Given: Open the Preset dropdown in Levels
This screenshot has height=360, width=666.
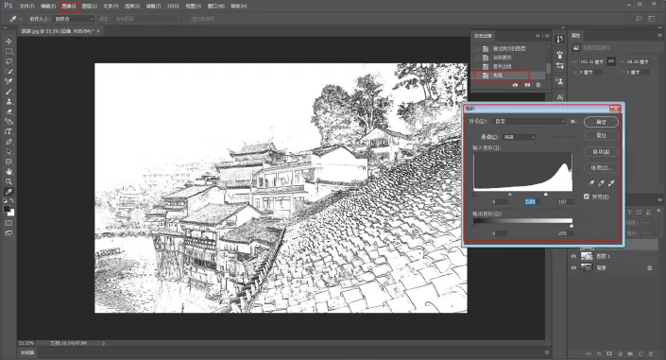Looking at the screenshot, I should [x=529, y=122].
